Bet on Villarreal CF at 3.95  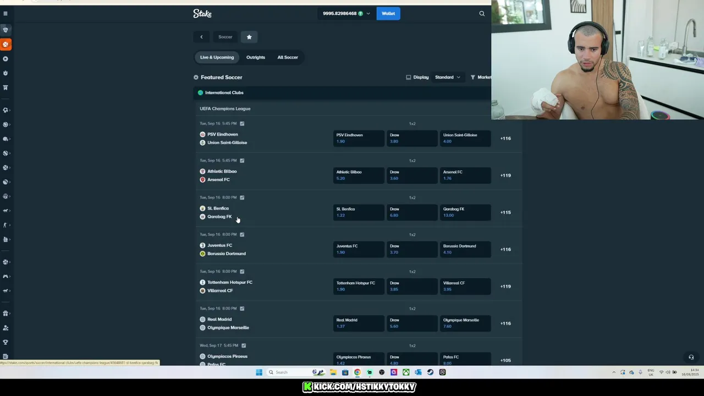coord(465,287)
